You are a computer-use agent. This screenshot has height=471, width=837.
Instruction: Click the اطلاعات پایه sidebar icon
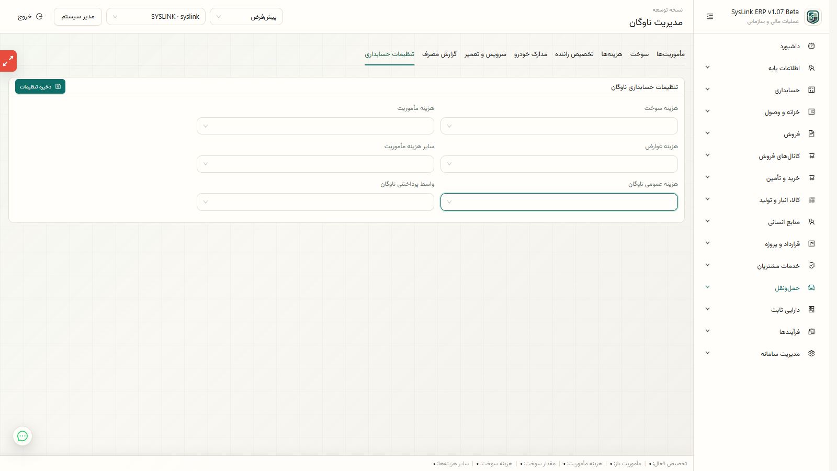coord(811,68)
